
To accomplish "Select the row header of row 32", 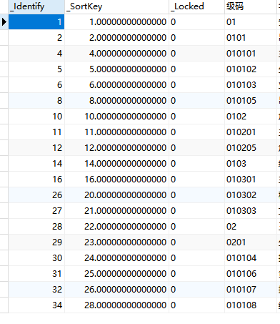I will point(4,290).
